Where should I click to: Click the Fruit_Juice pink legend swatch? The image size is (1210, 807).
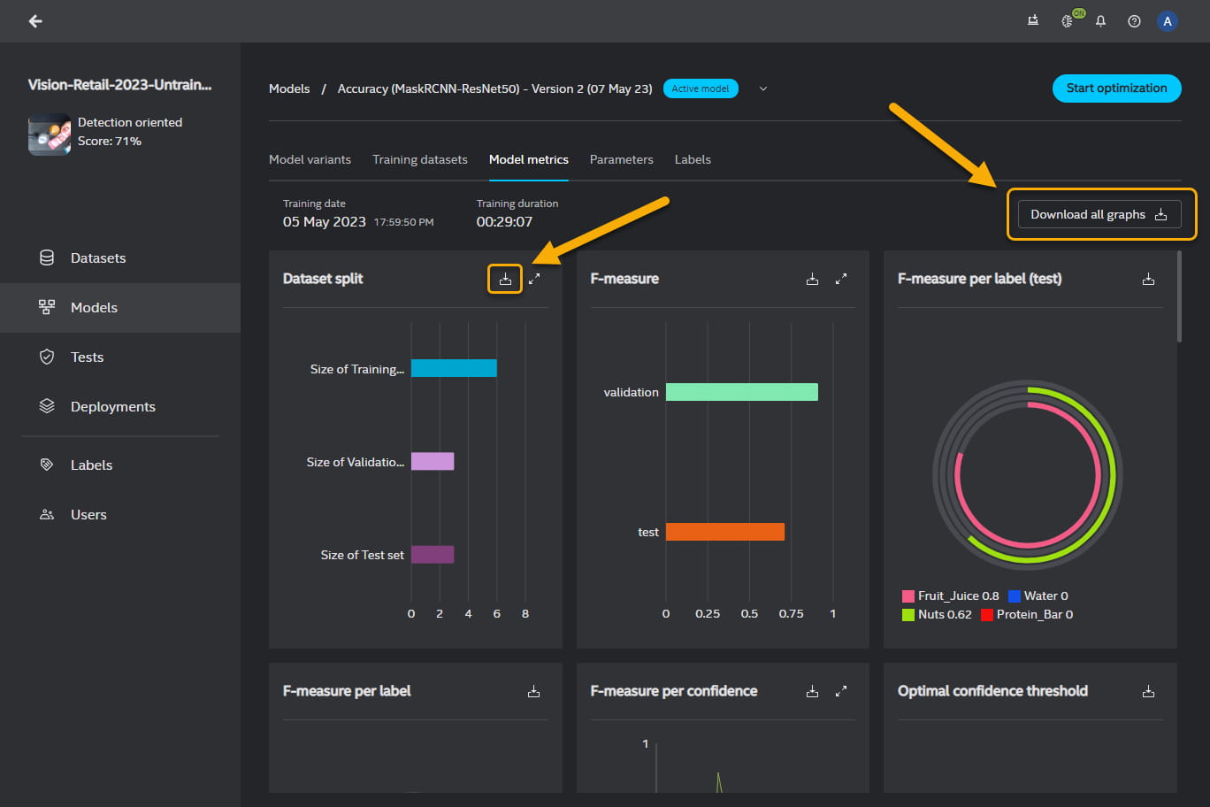(907, 596)
